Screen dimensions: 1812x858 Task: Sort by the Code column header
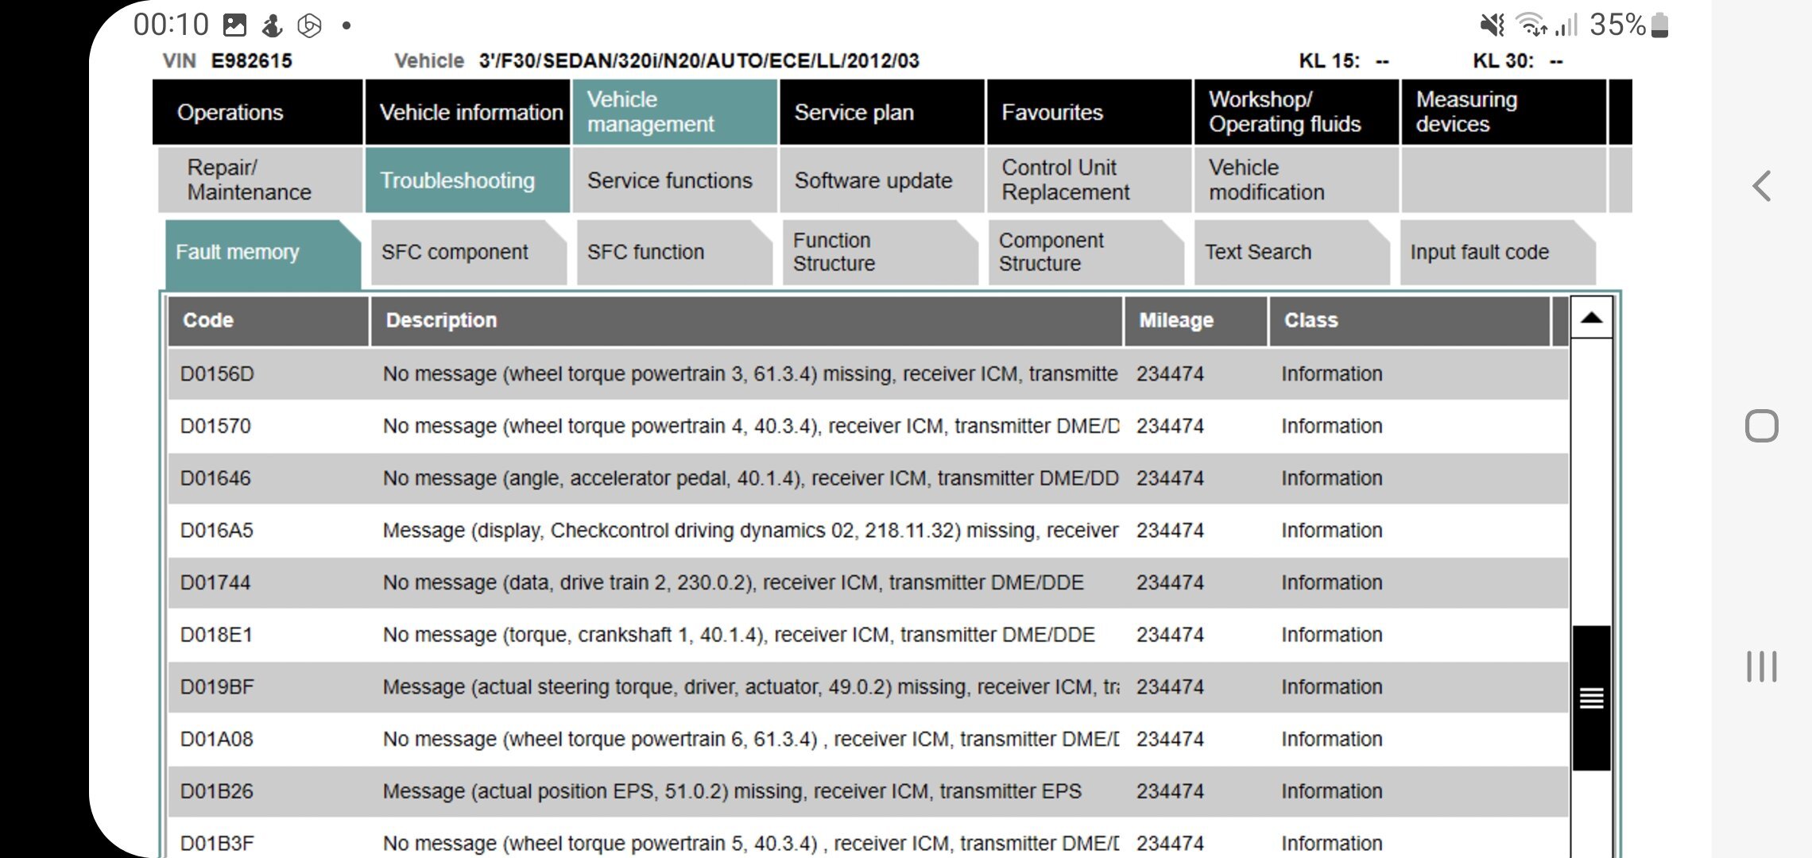(x=269, y=321)
